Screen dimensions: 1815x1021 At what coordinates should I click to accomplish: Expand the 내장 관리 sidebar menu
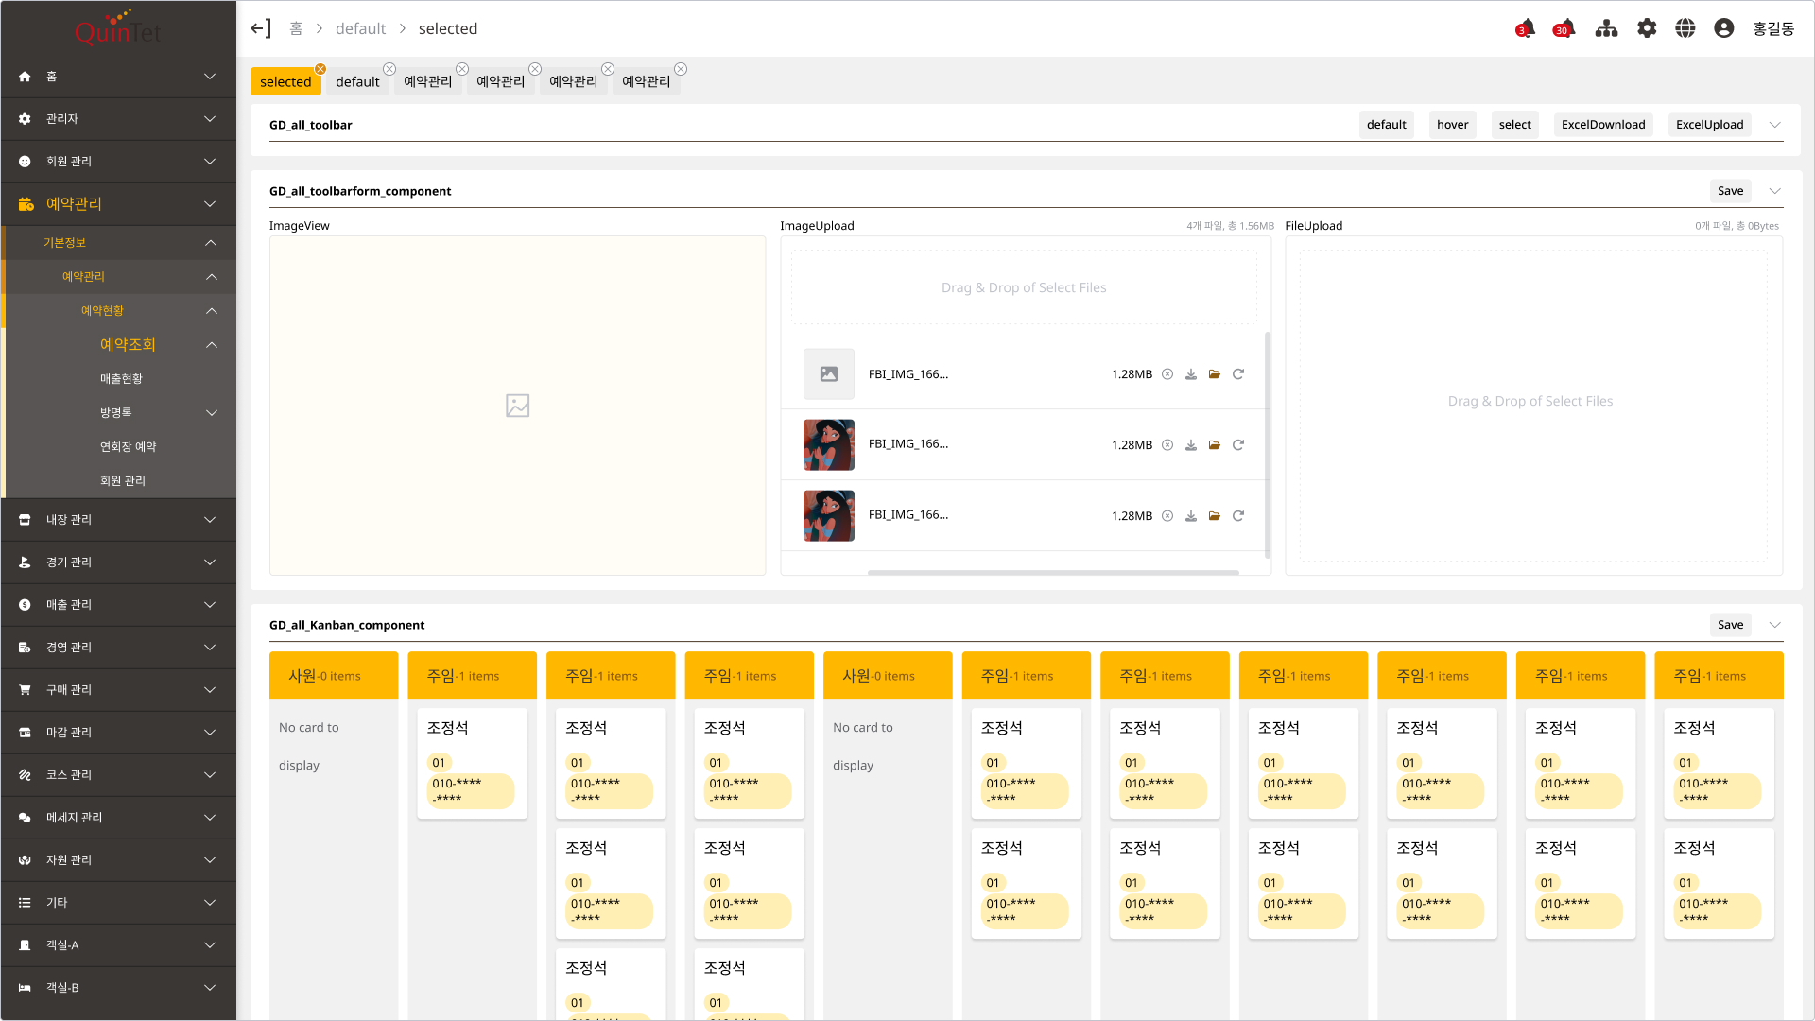click(x=210, y=520)
